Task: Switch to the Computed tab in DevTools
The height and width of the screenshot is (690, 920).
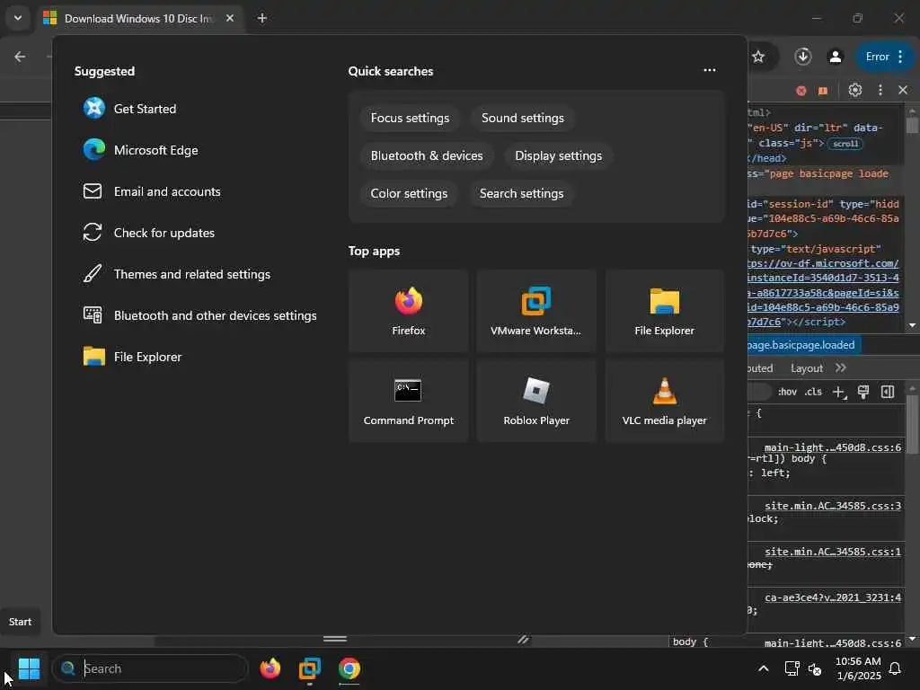Action: pos(760,367)
